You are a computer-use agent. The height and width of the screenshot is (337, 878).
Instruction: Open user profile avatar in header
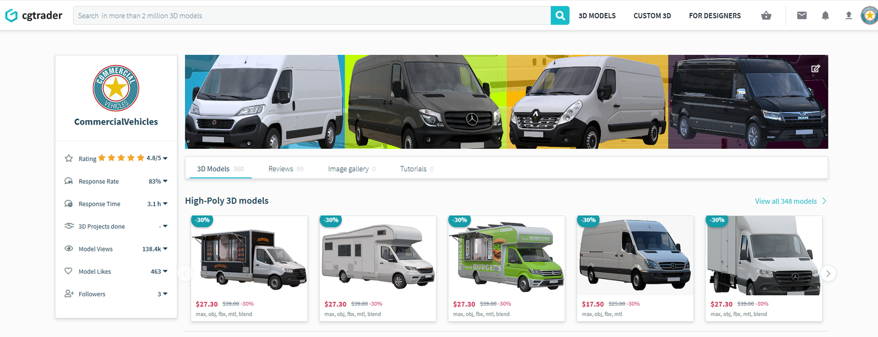870,15
